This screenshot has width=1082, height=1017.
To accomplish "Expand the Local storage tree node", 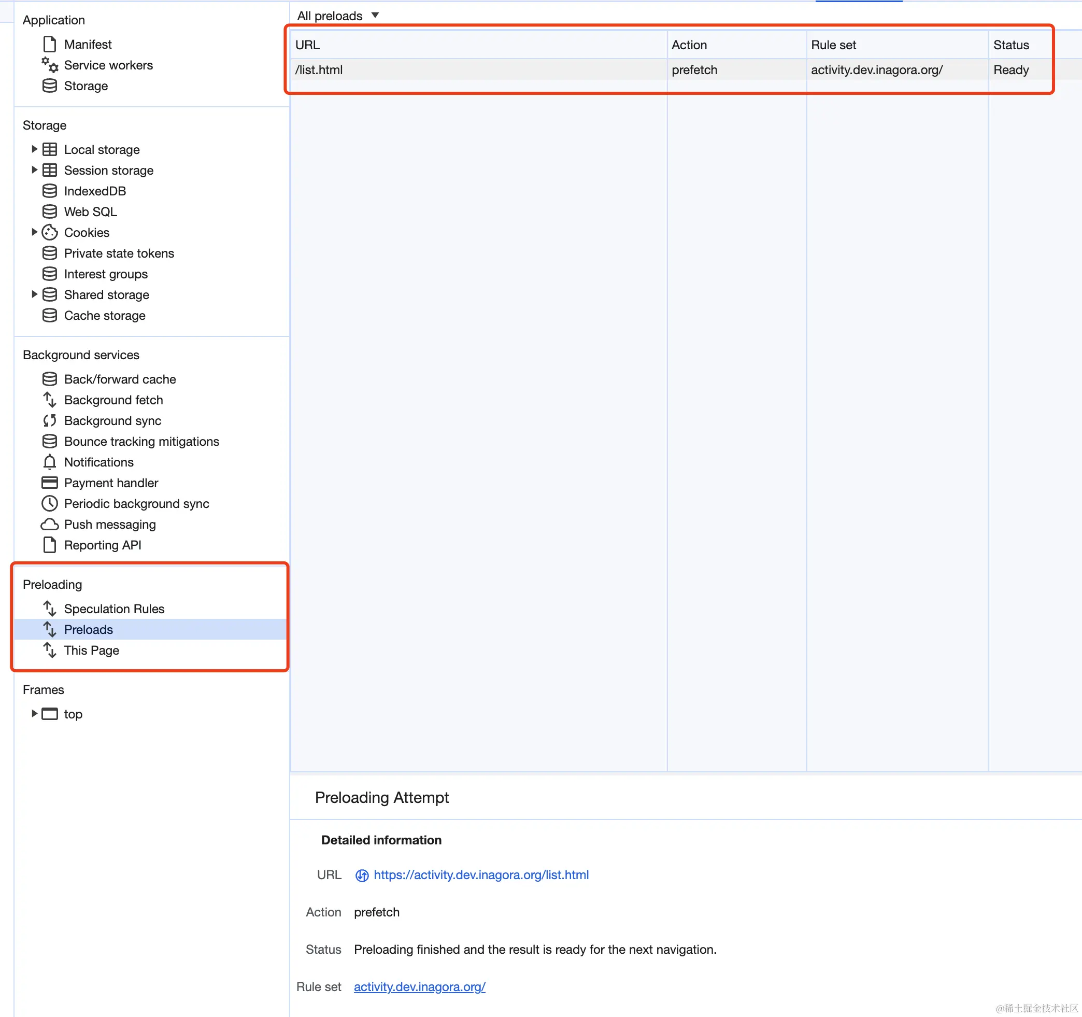I will (x=34, y=149).
